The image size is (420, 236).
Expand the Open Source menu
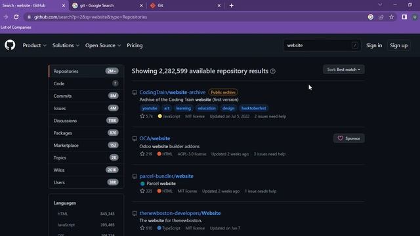pyautogui.click(x=103, y=45)
